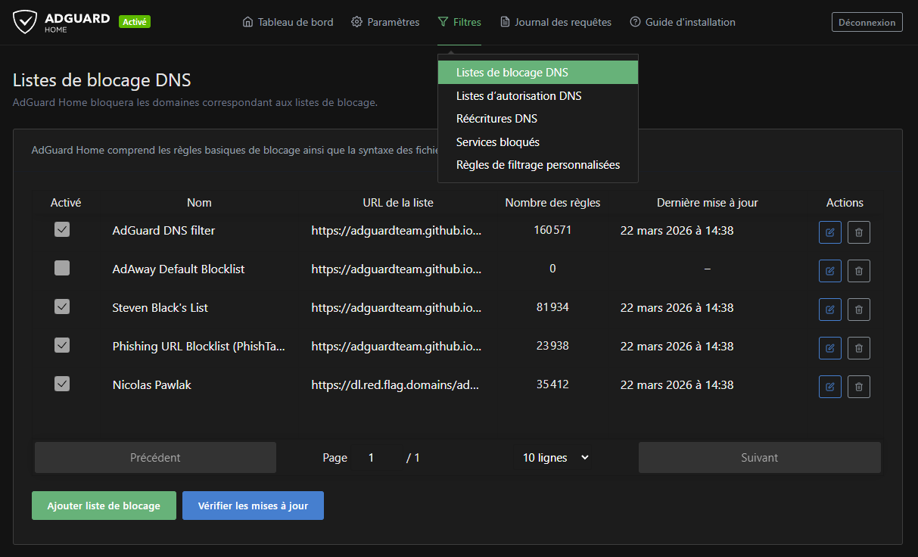Image resolution: width=918 pixels, height=557 pixels.
Task: Click the AdGuard DNS filter name
Action: (163, 230)
